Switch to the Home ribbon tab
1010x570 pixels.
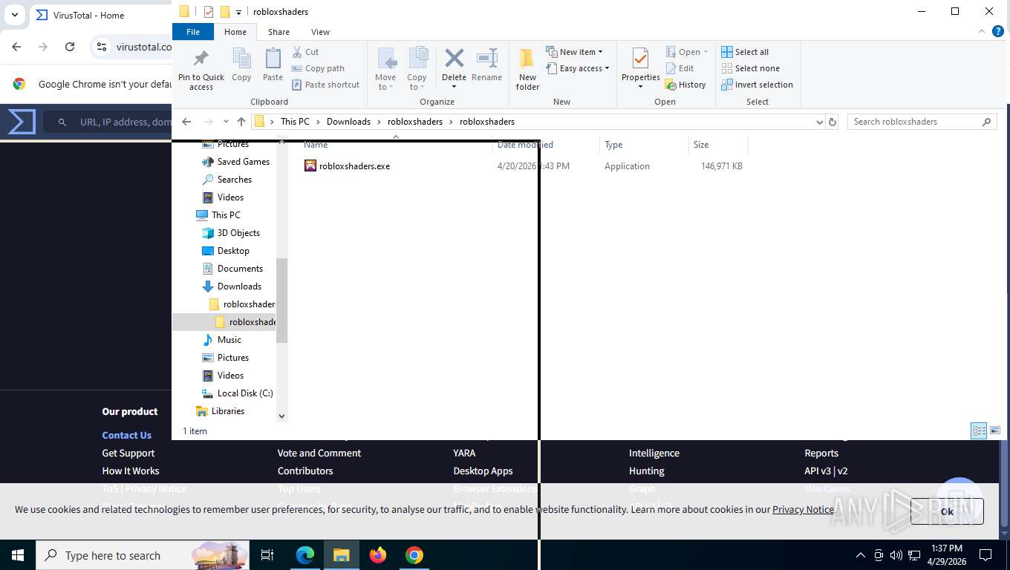click(235, 32)
